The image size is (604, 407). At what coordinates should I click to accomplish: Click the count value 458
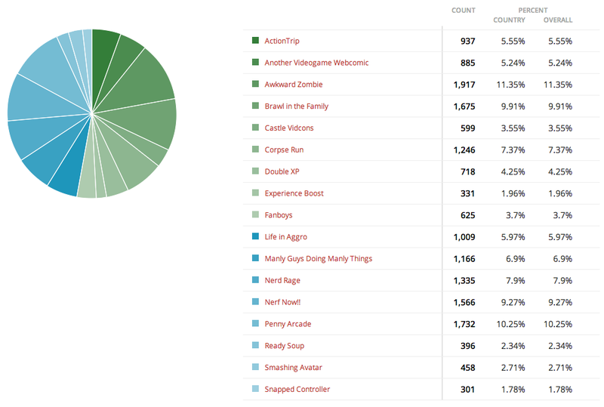pos(467,368)
